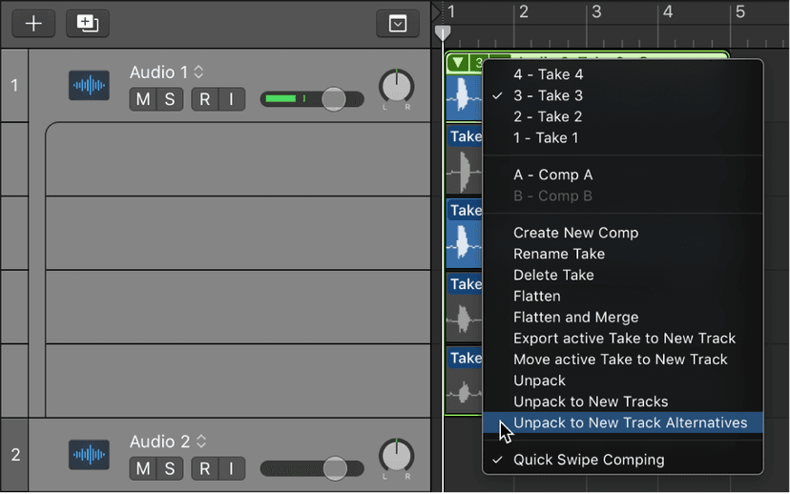Click the Add Track plus button

click(x=33, y=24)
